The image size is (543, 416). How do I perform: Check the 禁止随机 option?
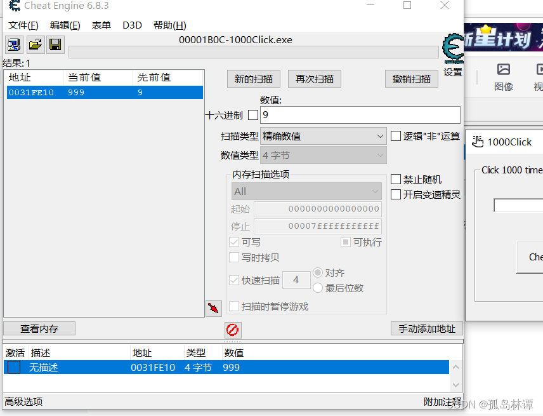[x=397, y=179]
